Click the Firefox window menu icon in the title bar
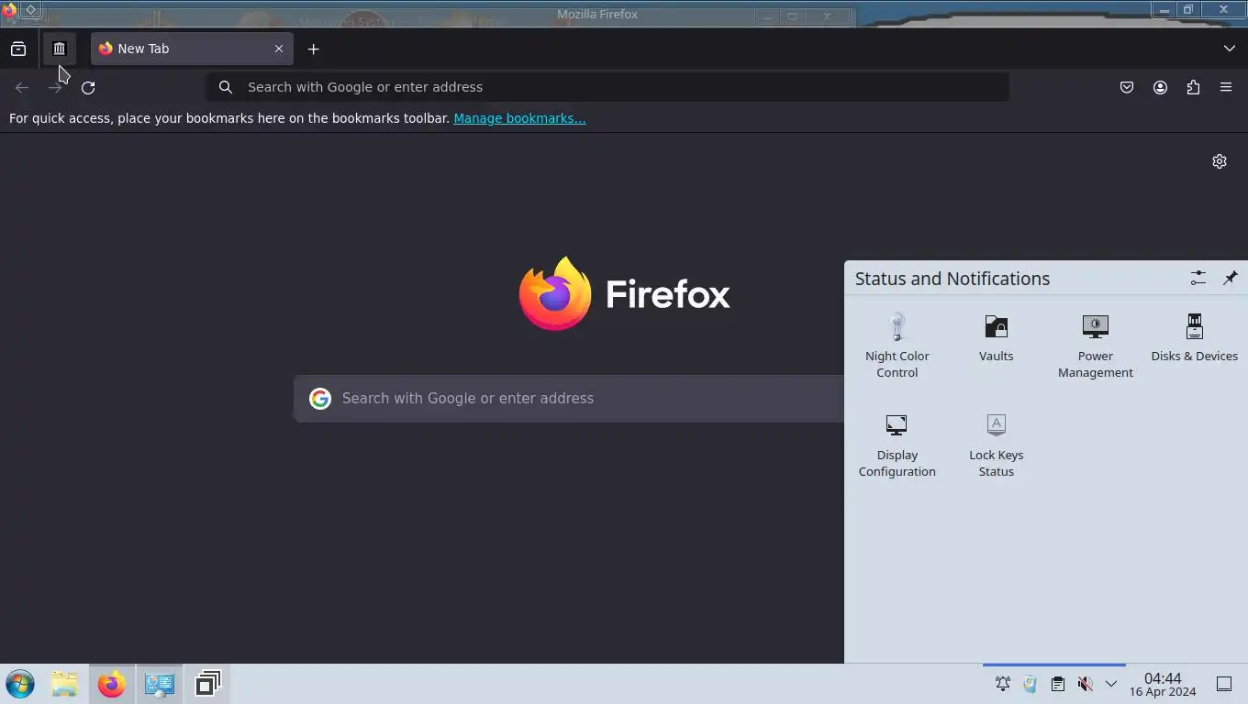 9,11
